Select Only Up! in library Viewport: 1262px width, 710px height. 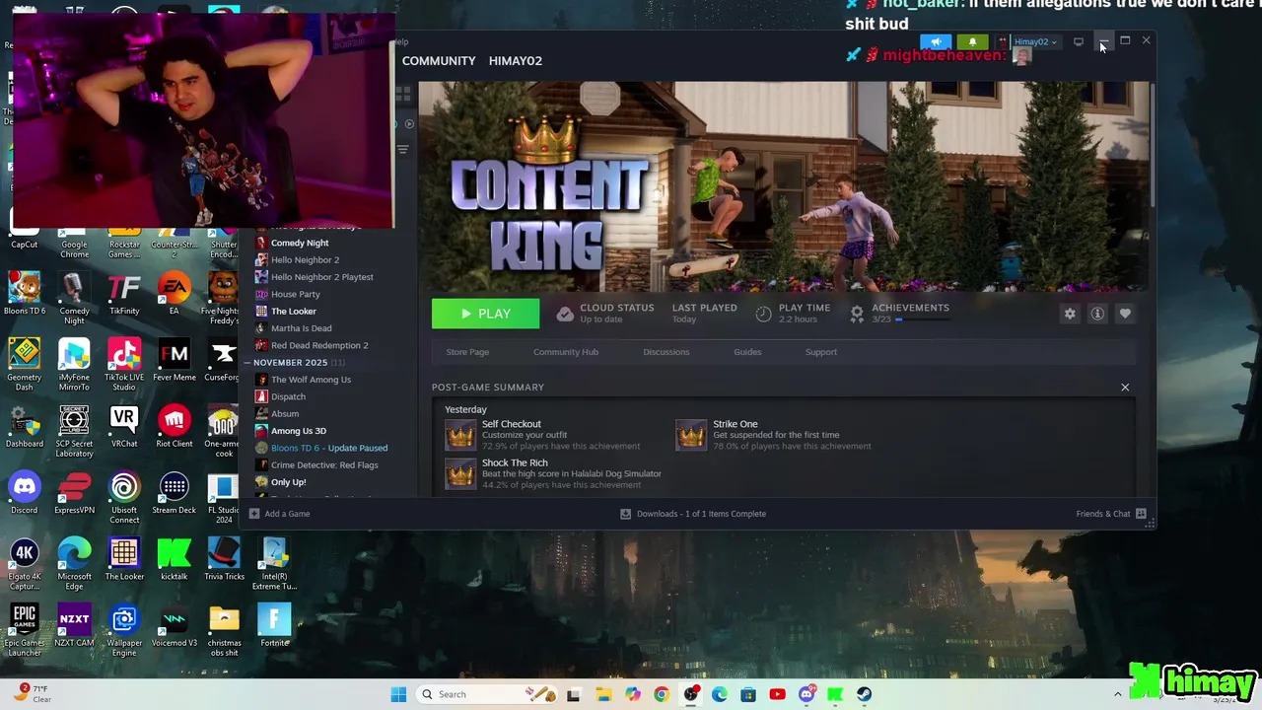click(288, 482)
